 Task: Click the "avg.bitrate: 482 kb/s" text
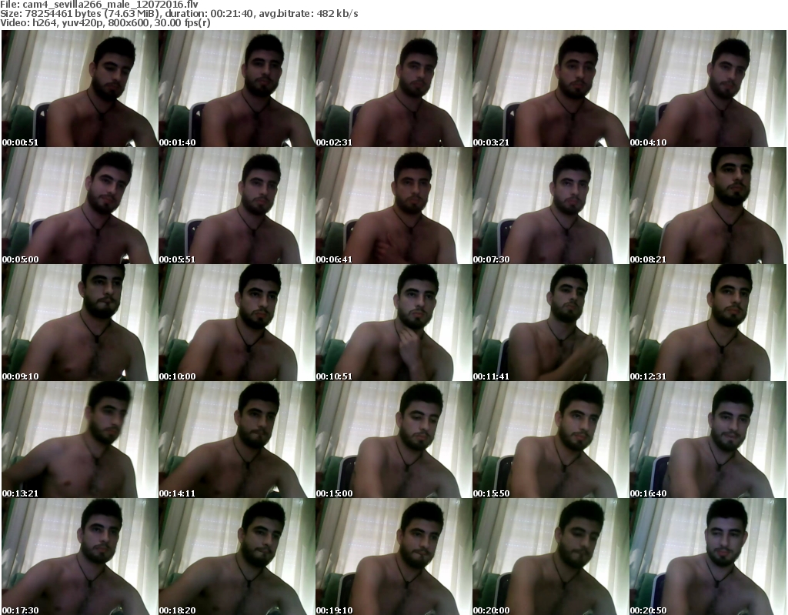[309, 14]
